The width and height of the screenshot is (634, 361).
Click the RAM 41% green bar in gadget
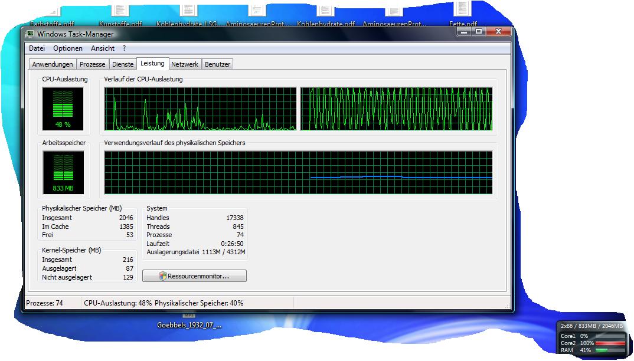click(x=602, y=350)
